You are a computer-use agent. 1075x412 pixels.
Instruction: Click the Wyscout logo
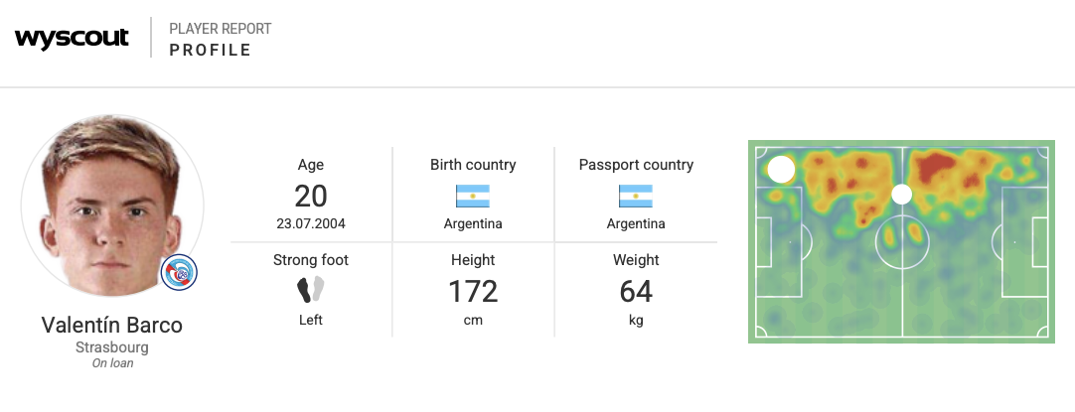click(72, 39)
